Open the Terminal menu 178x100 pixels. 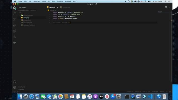point(60,1)
